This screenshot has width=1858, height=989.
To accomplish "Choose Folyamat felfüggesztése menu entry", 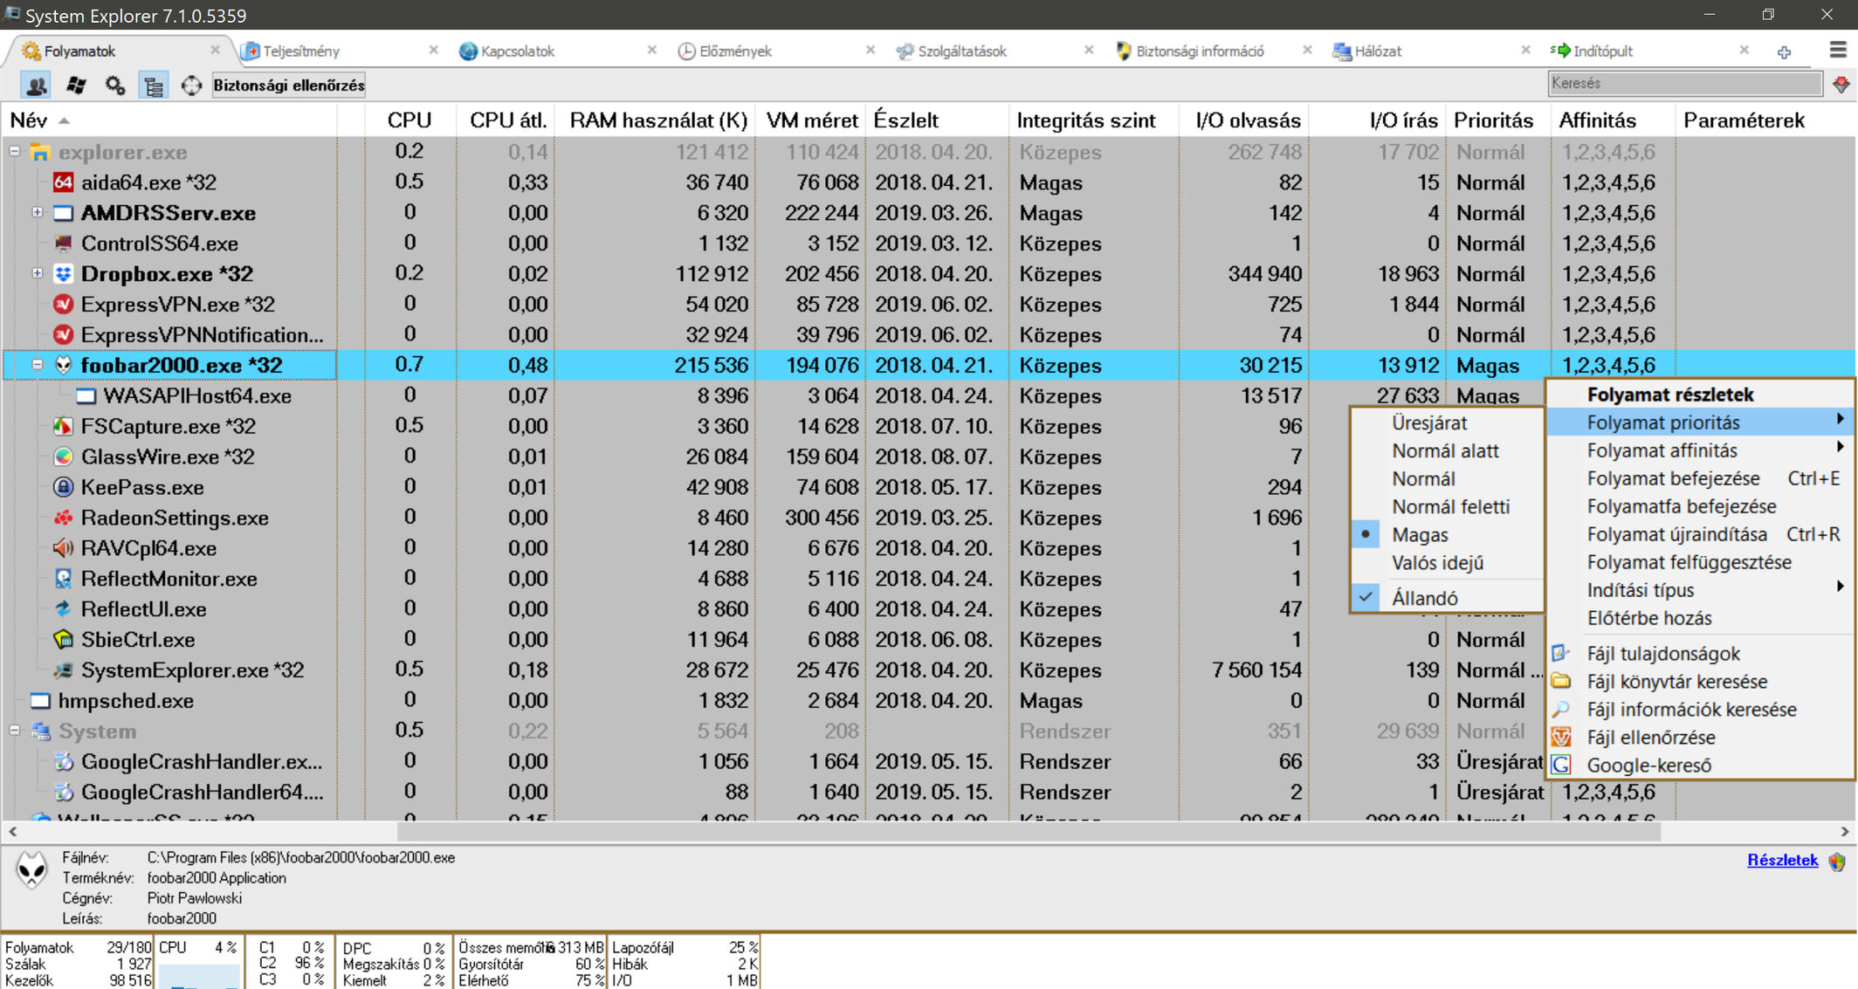I will [x=1700, y=562].
